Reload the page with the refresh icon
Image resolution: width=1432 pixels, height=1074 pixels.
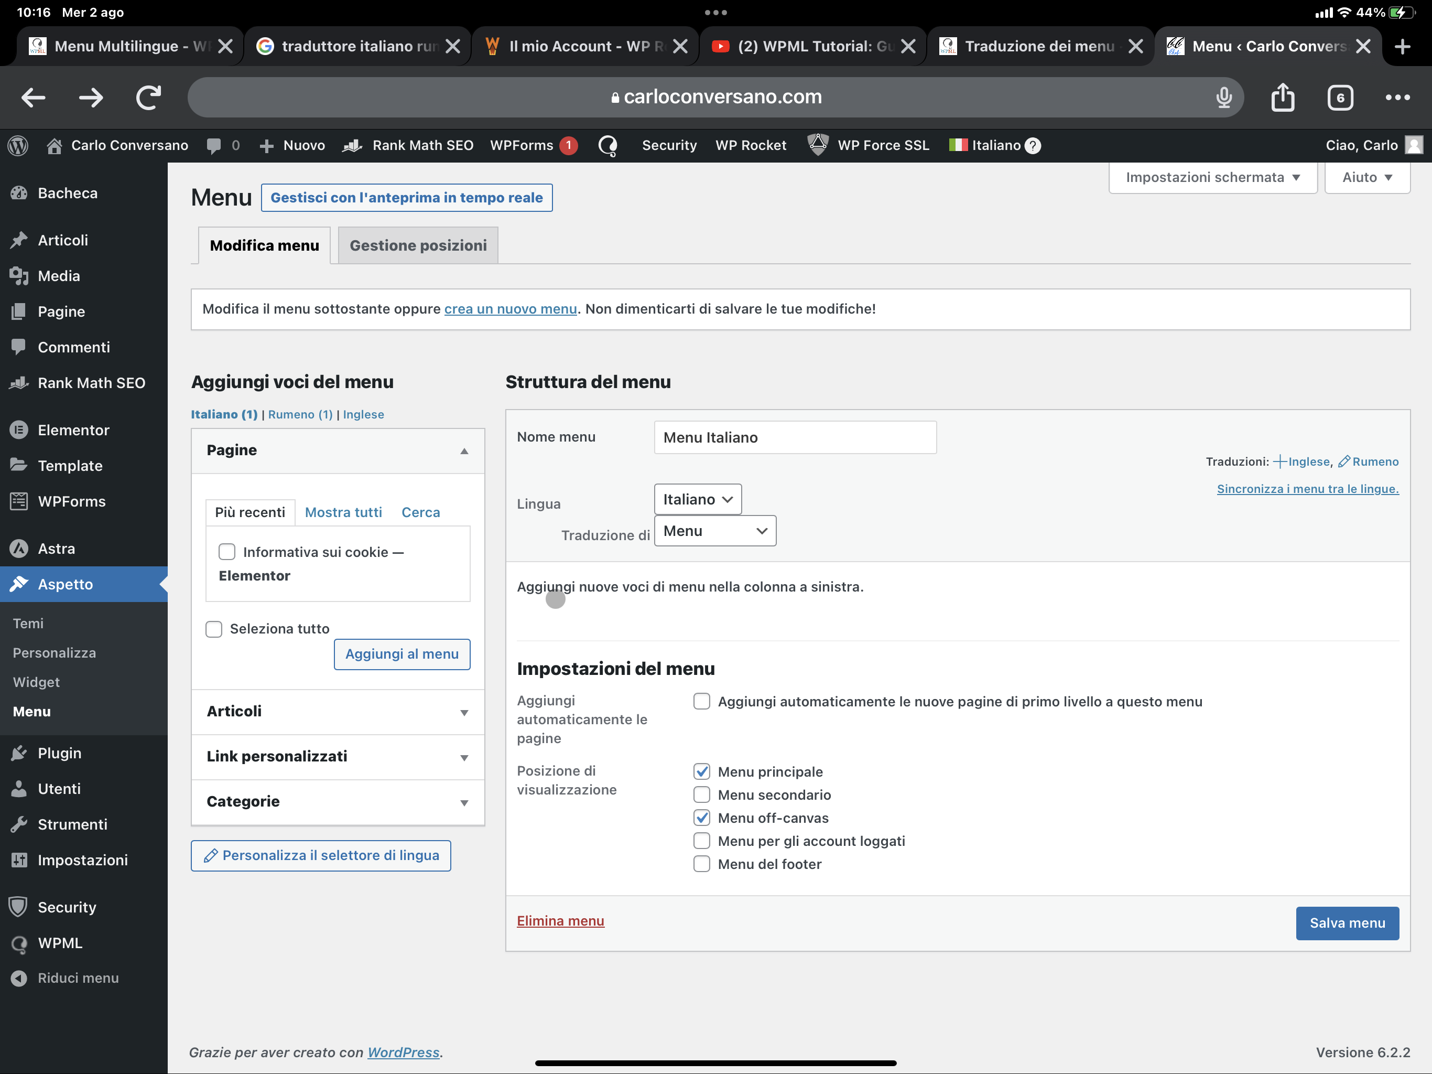pos(148,98)
